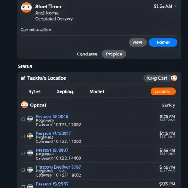Click avatar of Fesson 16.2019 entry
Screen dimensions: 188x188
pos(30,119)
